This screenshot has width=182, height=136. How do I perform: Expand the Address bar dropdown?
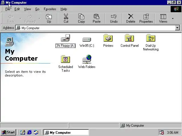(177, 28)
